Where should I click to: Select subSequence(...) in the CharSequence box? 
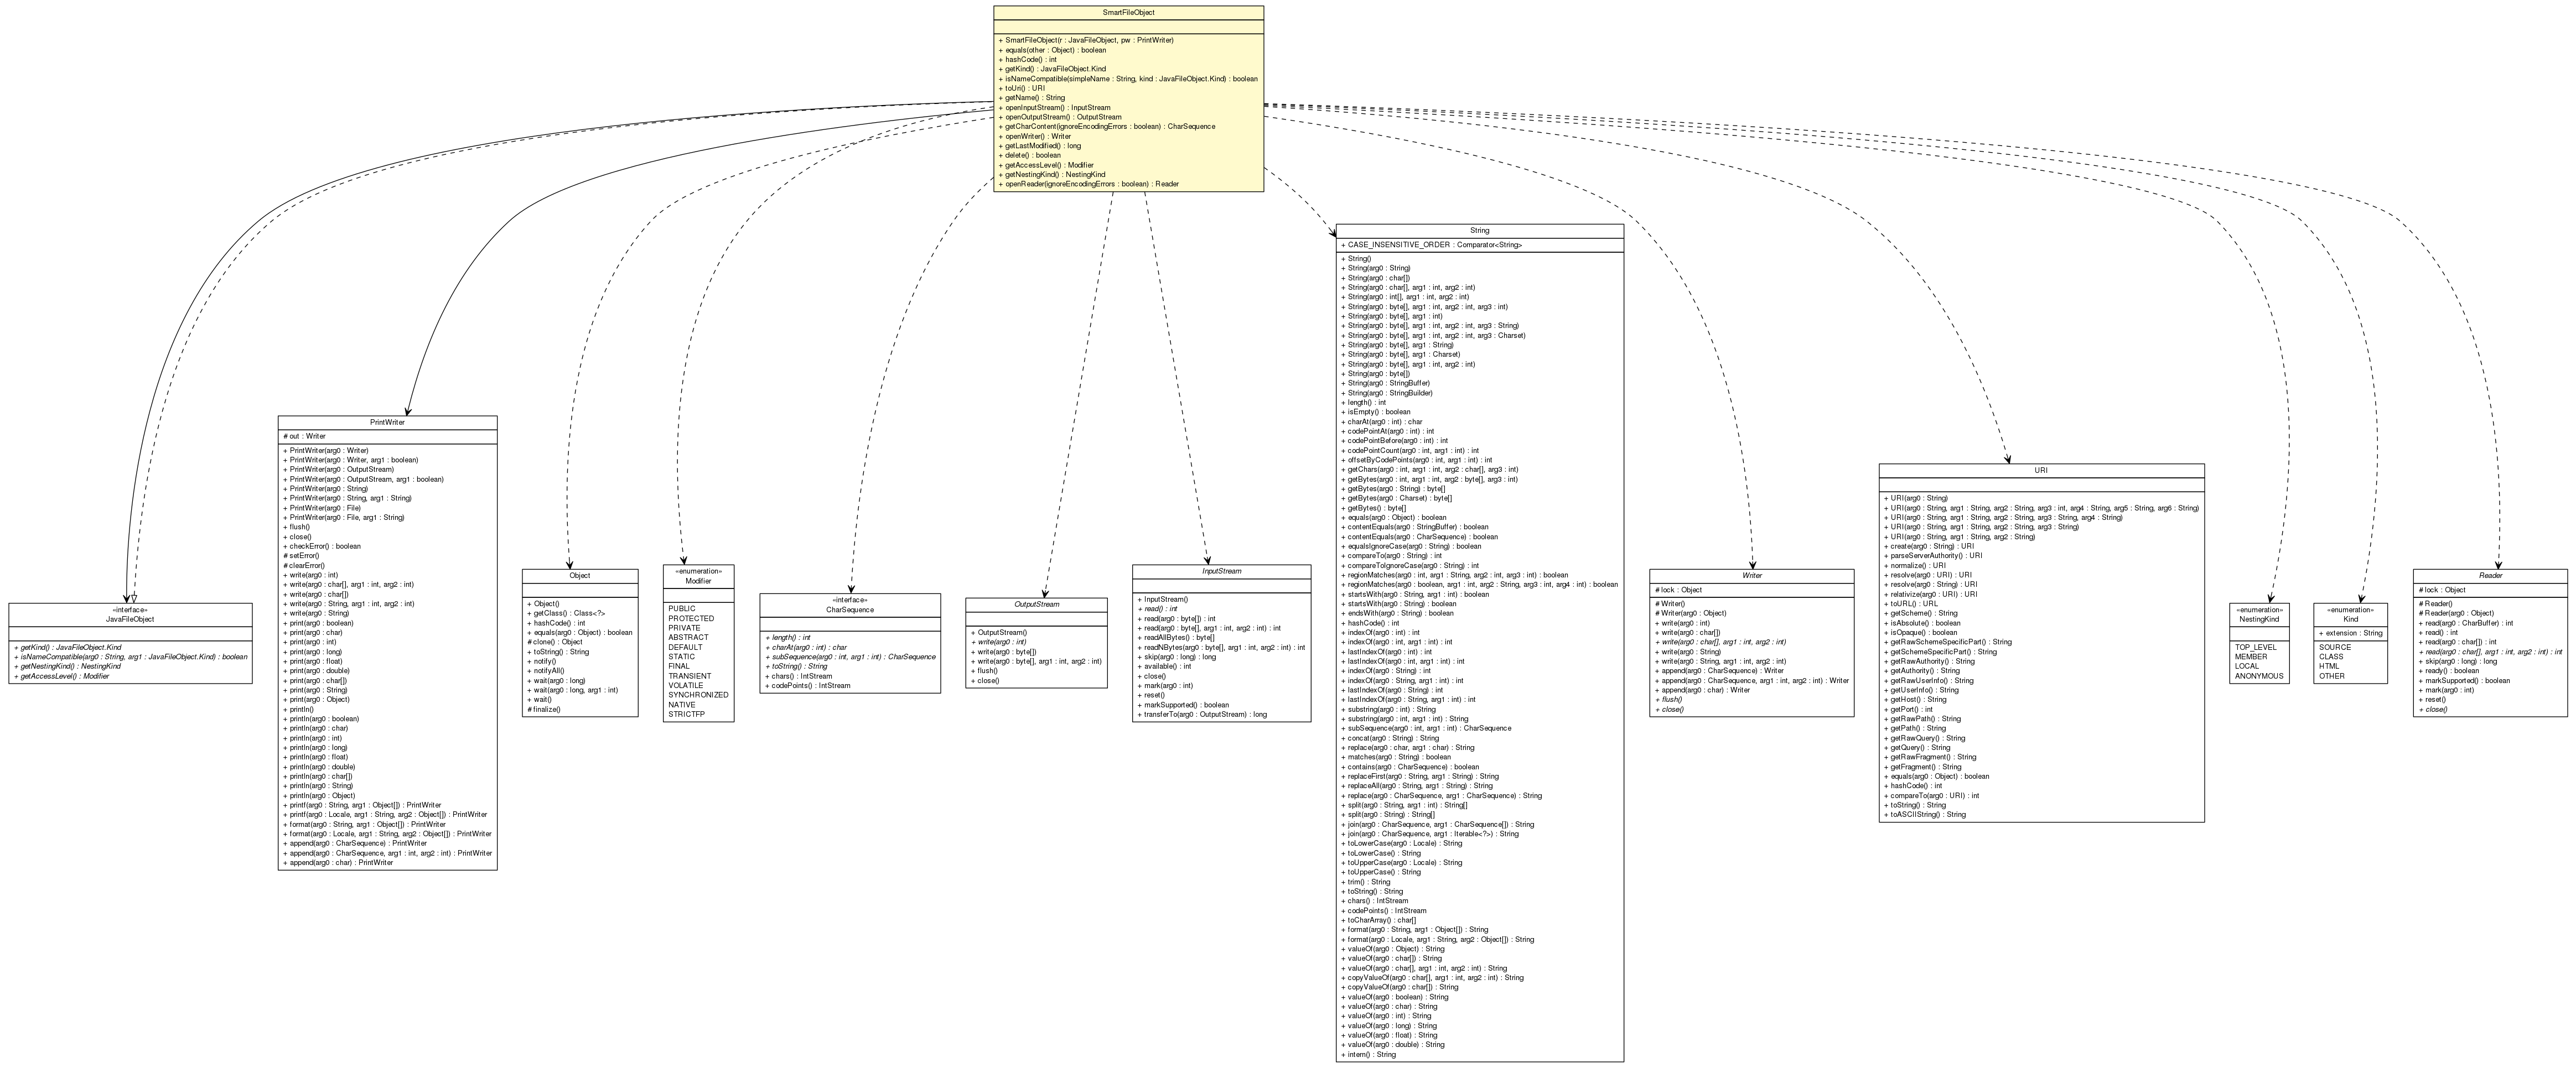tap(850, 658)
